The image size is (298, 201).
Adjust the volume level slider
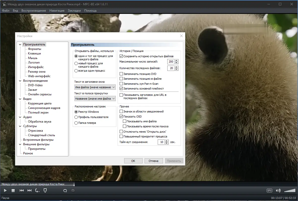click(x=290, y=191)
